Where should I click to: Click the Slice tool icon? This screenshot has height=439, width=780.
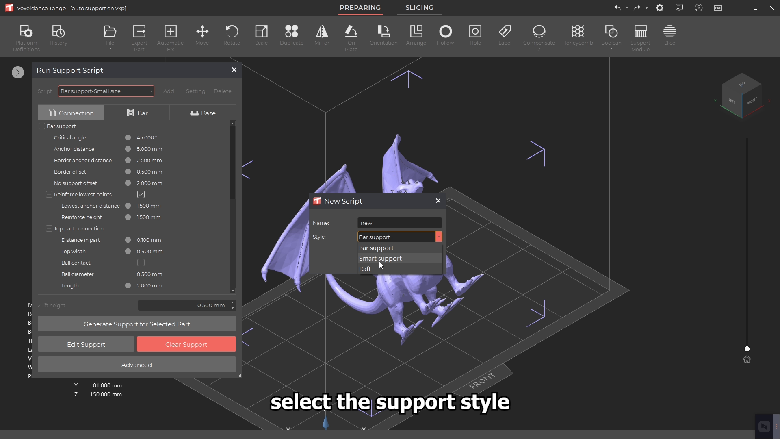669,32
